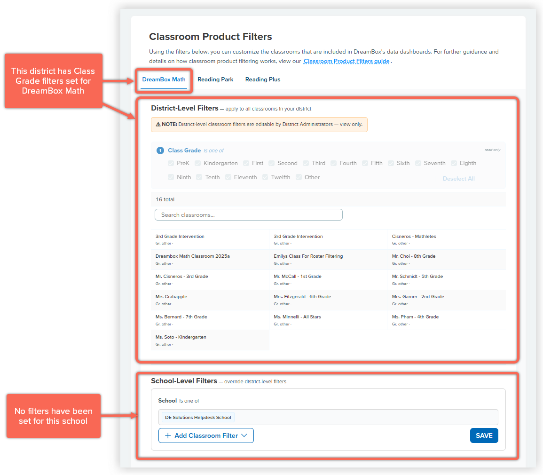The height and width of the screenshot is (475, 543).
Task: Select the Mrs Crabapple classroom
Action: [x=210, y=300]
